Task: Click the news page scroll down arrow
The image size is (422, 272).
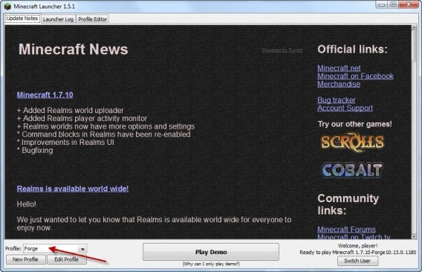Action: point(414,236)
